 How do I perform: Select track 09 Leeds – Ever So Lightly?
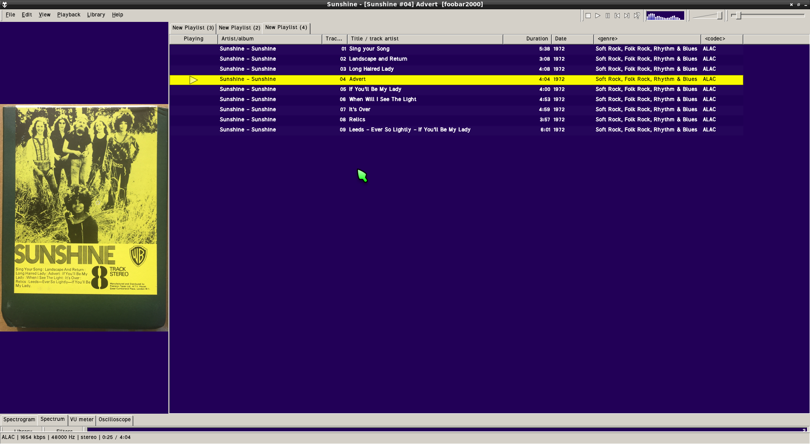tap(456, 130)
